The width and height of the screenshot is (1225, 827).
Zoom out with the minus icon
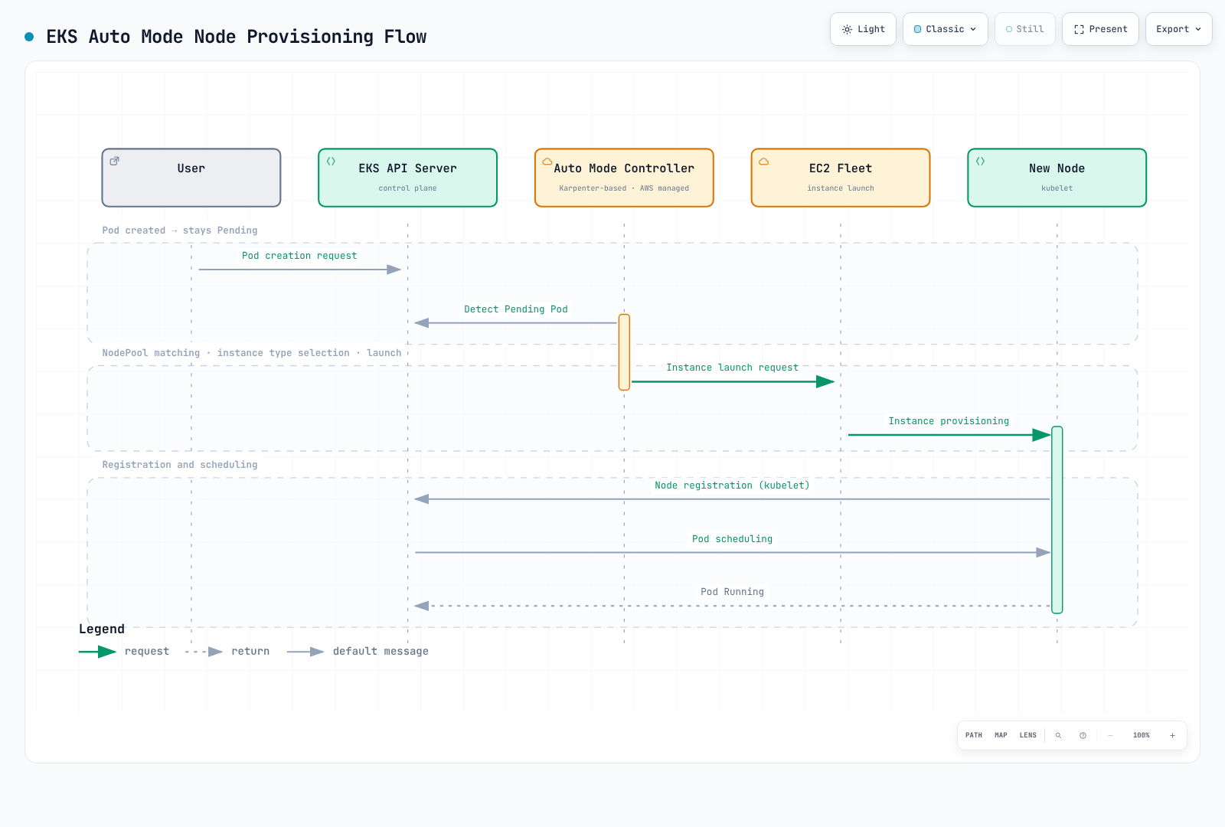(x=1110, y=735)
